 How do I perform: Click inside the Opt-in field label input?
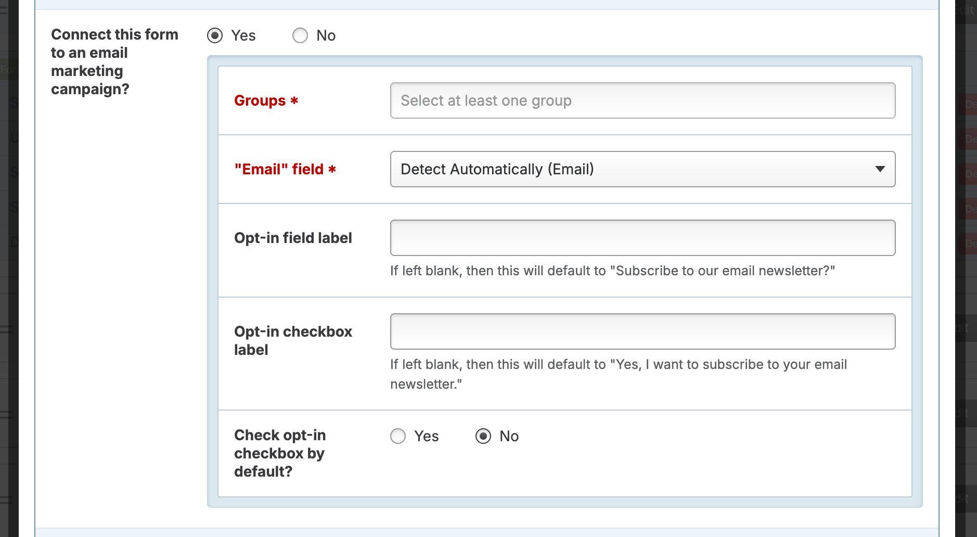coord(642,238)
